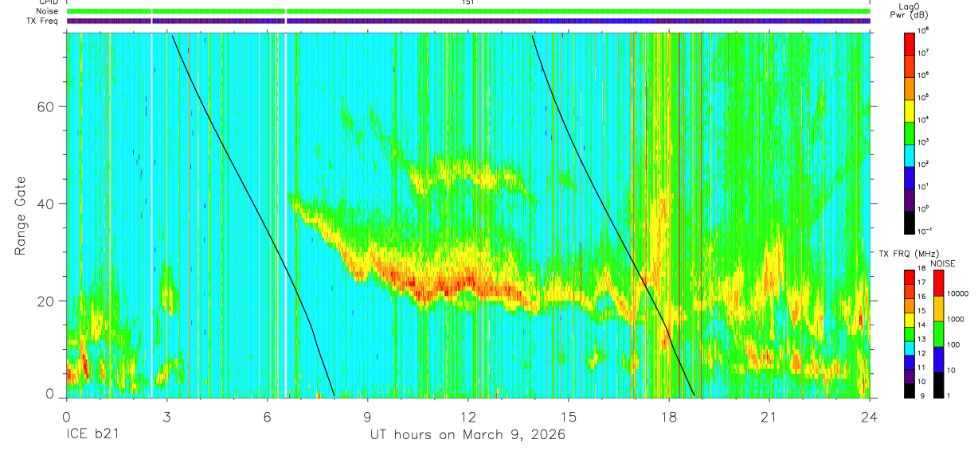This screenshot has width=978, height=451.
Task: Click the 6 tick label on time axis
Action: [x=267, y=417]
